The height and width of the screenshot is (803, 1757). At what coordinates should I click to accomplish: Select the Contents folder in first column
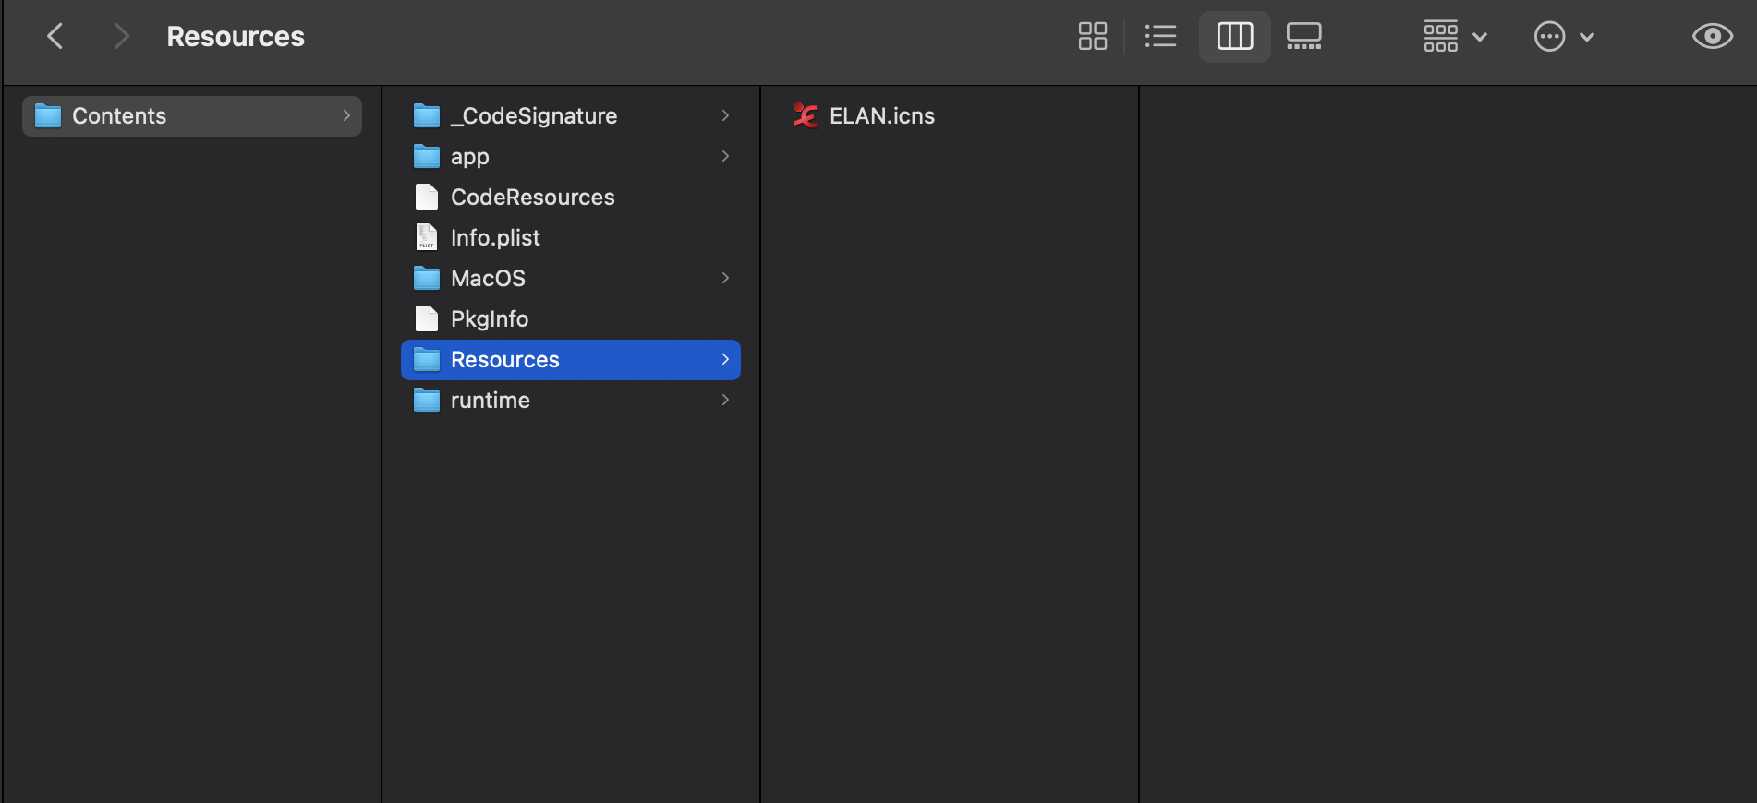point(119,116)
